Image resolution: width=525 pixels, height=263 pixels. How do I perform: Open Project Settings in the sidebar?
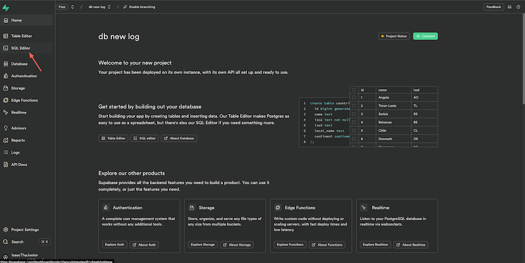tap(25, 230)
